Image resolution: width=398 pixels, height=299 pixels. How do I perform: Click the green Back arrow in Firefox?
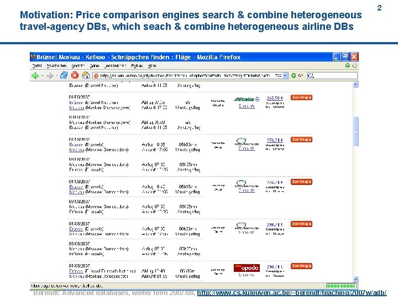(x=35, y=75)
